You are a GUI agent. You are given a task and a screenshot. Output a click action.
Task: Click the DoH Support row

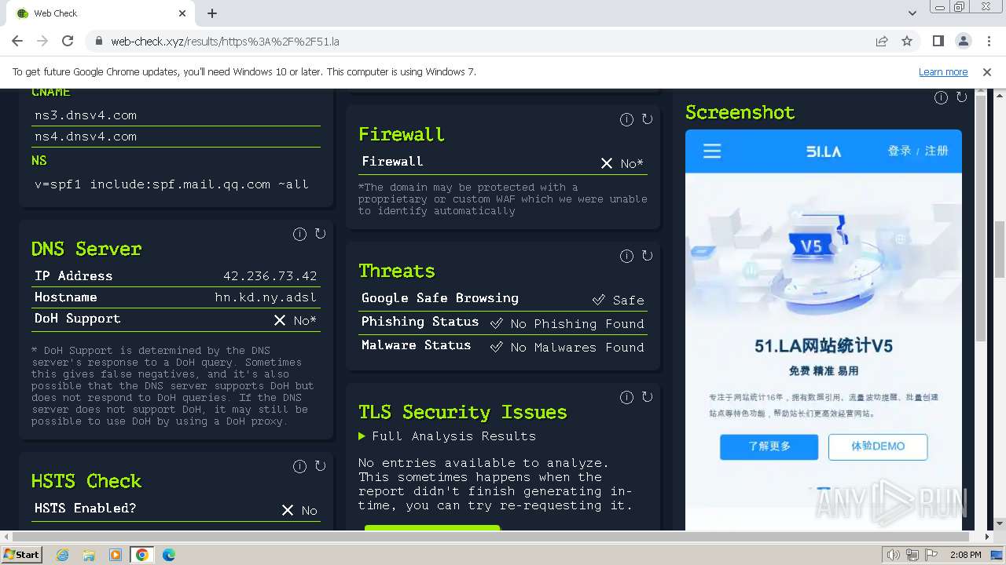coord(176,319)
